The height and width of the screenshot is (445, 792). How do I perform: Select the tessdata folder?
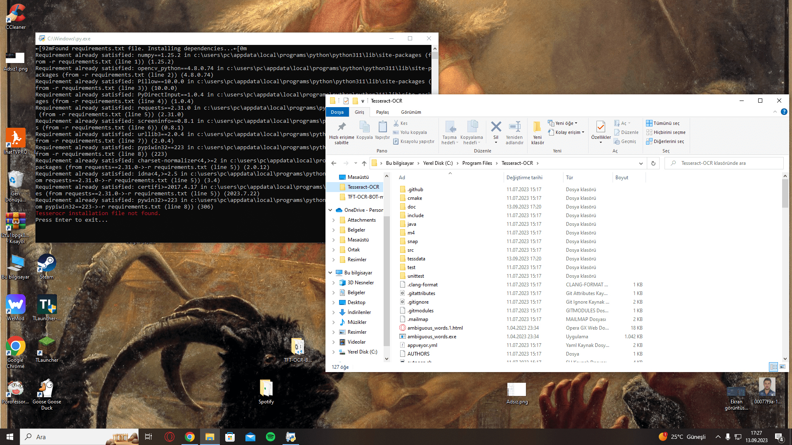point(416,259)
